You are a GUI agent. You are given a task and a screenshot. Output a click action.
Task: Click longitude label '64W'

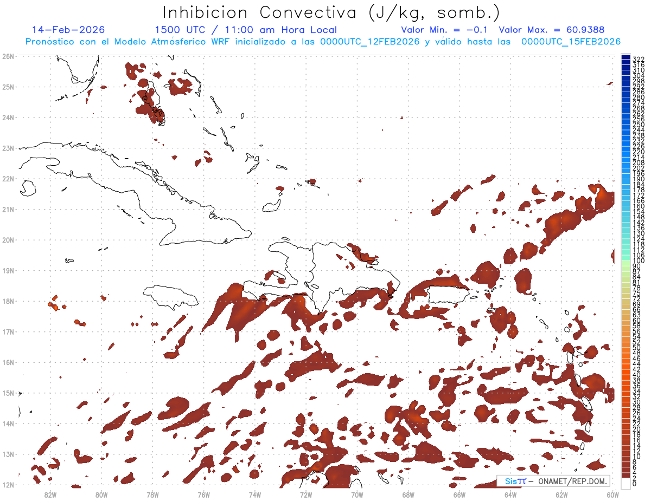pos(510,495)
